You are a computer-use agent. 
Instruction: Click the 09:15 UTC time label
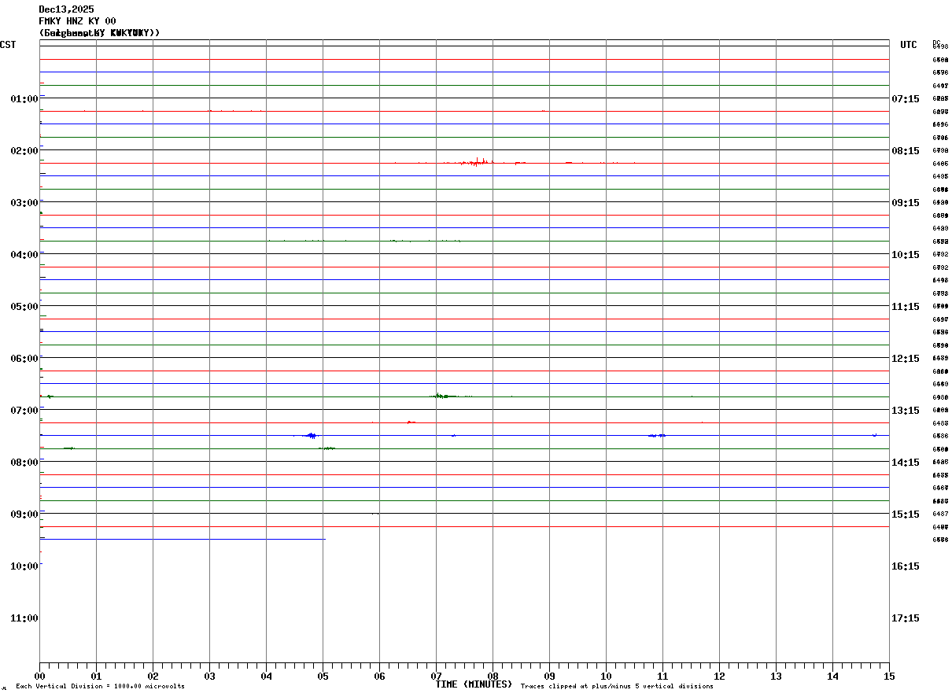pos(906,202)
